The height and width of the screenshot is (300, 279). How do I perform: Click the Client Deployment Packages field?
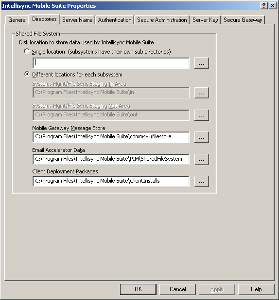111,181
